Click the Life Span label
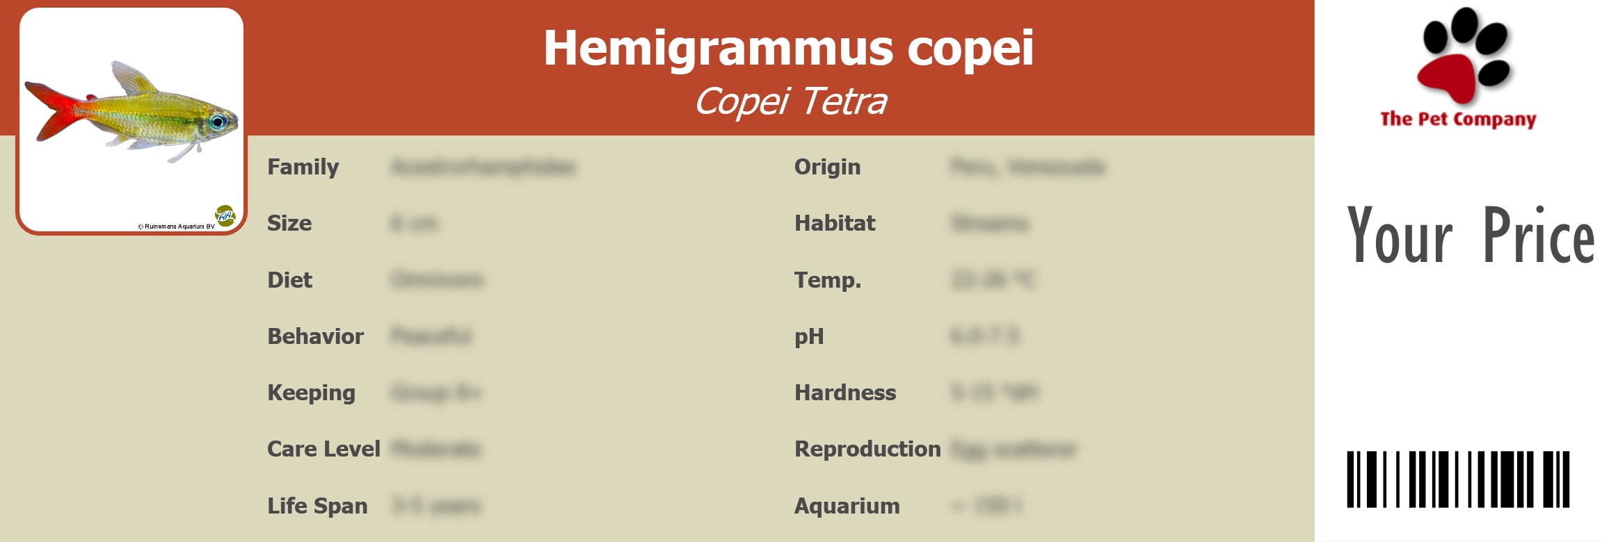Image resolution: width=1602 pixels, height=542 pixels. (317, 506)
